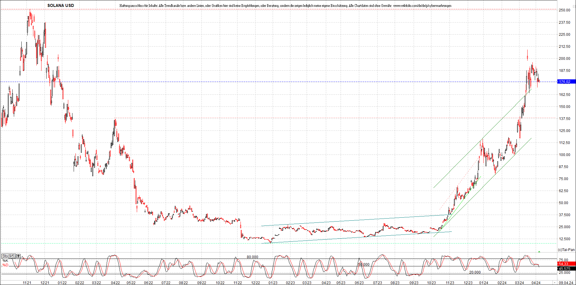The width and height of the screenshot is (576, 285).
Task: Click the 07.23 time axis label
Action: [378, 283]
